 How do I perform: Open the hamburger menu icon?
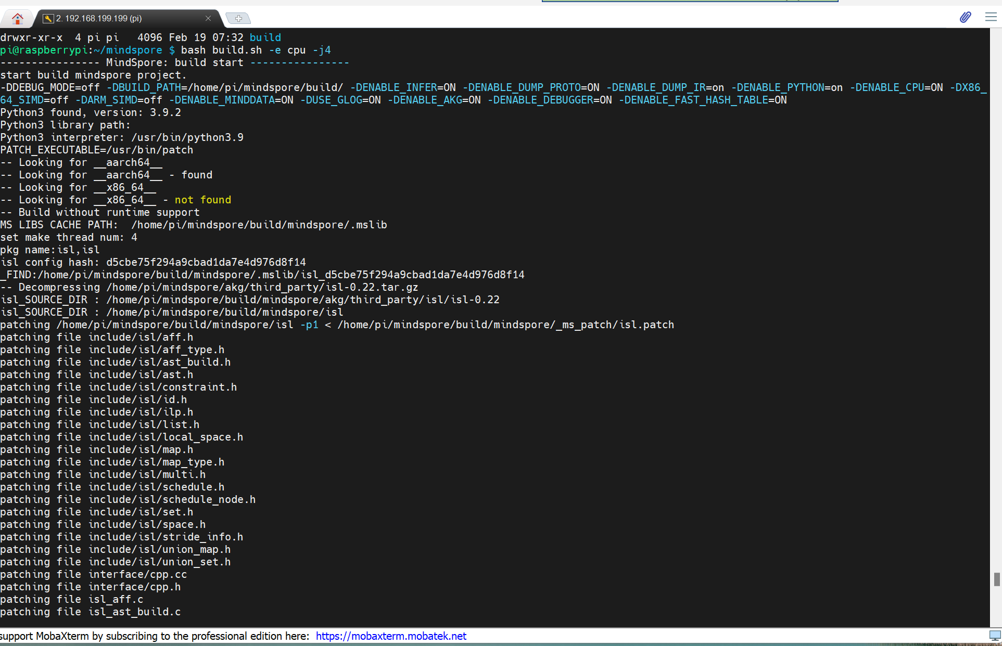tap(991, 17)
